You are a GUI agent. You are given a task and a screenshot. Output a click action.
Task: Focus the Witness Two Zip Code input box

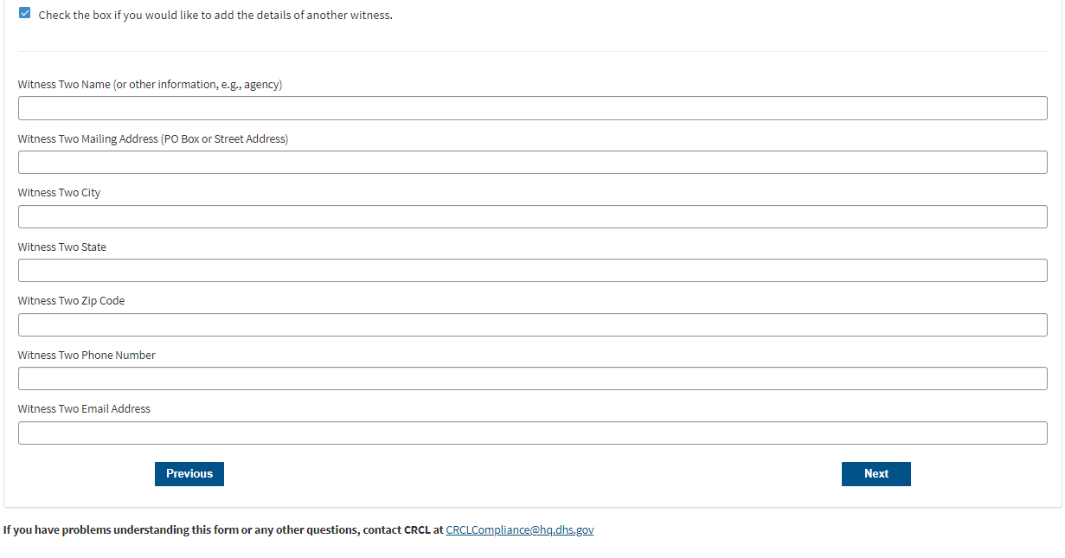pyautogui.click(x=532, y=324)
